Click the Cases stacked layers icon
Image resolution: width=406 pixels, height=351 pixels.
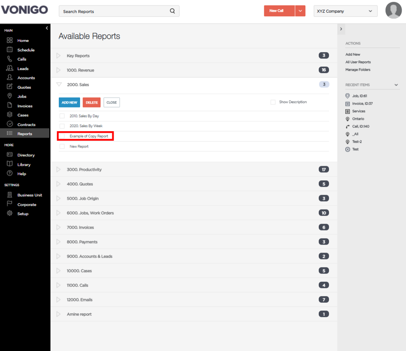pos(9,115)
